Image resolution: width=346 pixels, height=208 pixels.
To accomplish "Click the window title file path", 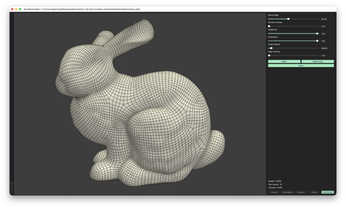I will click(x=93, y=9).
